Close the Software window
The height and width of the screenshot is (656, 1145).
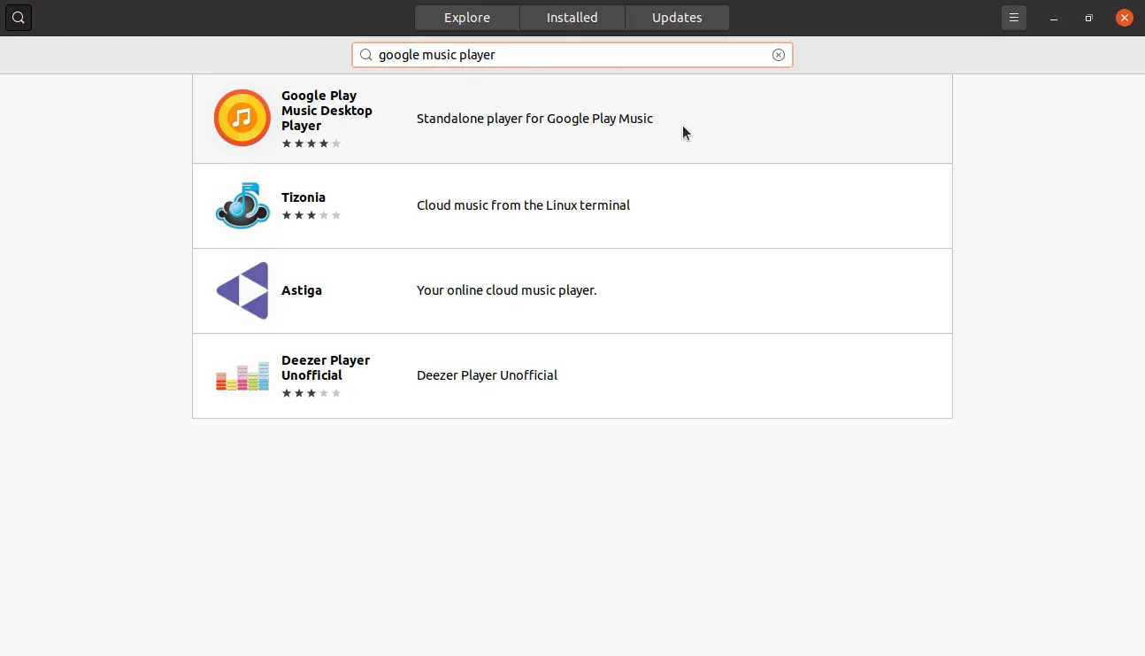tap(1125, 18)
